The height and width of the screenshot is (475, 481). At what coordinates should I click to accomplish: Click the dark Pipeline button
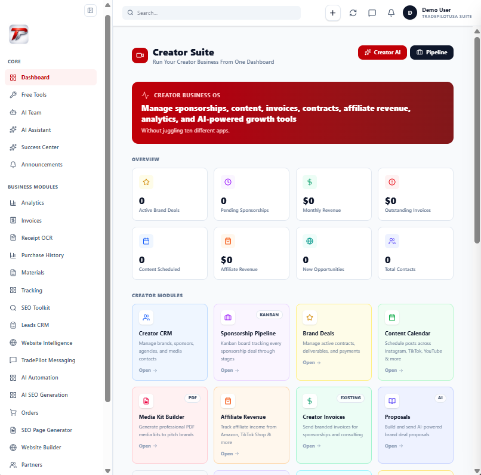coord(431,53)
